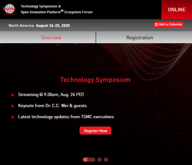The height and width of the screenshot is (165, 192).
Task: Click the red arrow beside Latest technology bullet
Action: click(x=13, y=117)
